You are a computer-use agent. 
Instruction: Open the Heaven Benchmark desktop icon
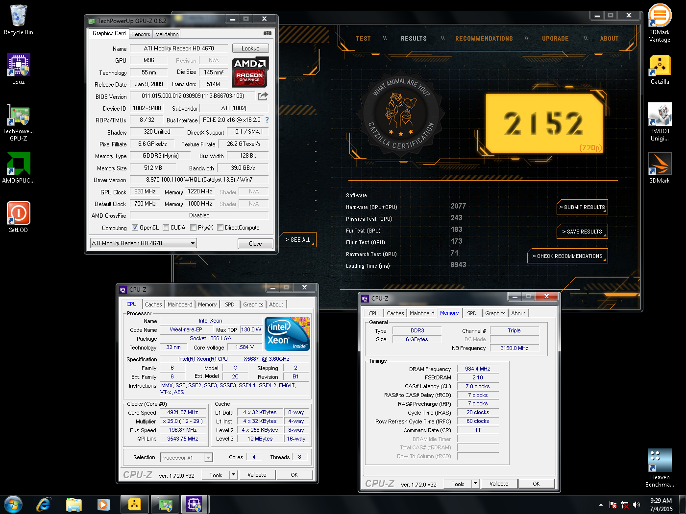tap(660, 468)
